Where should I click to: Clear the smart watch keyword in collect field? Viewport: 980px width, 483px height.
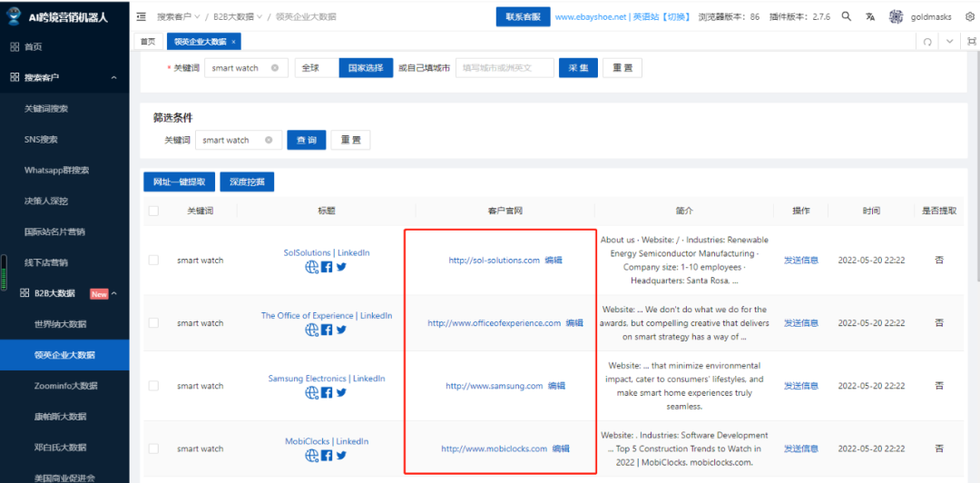pyautogui.click(x=274, y=68)
